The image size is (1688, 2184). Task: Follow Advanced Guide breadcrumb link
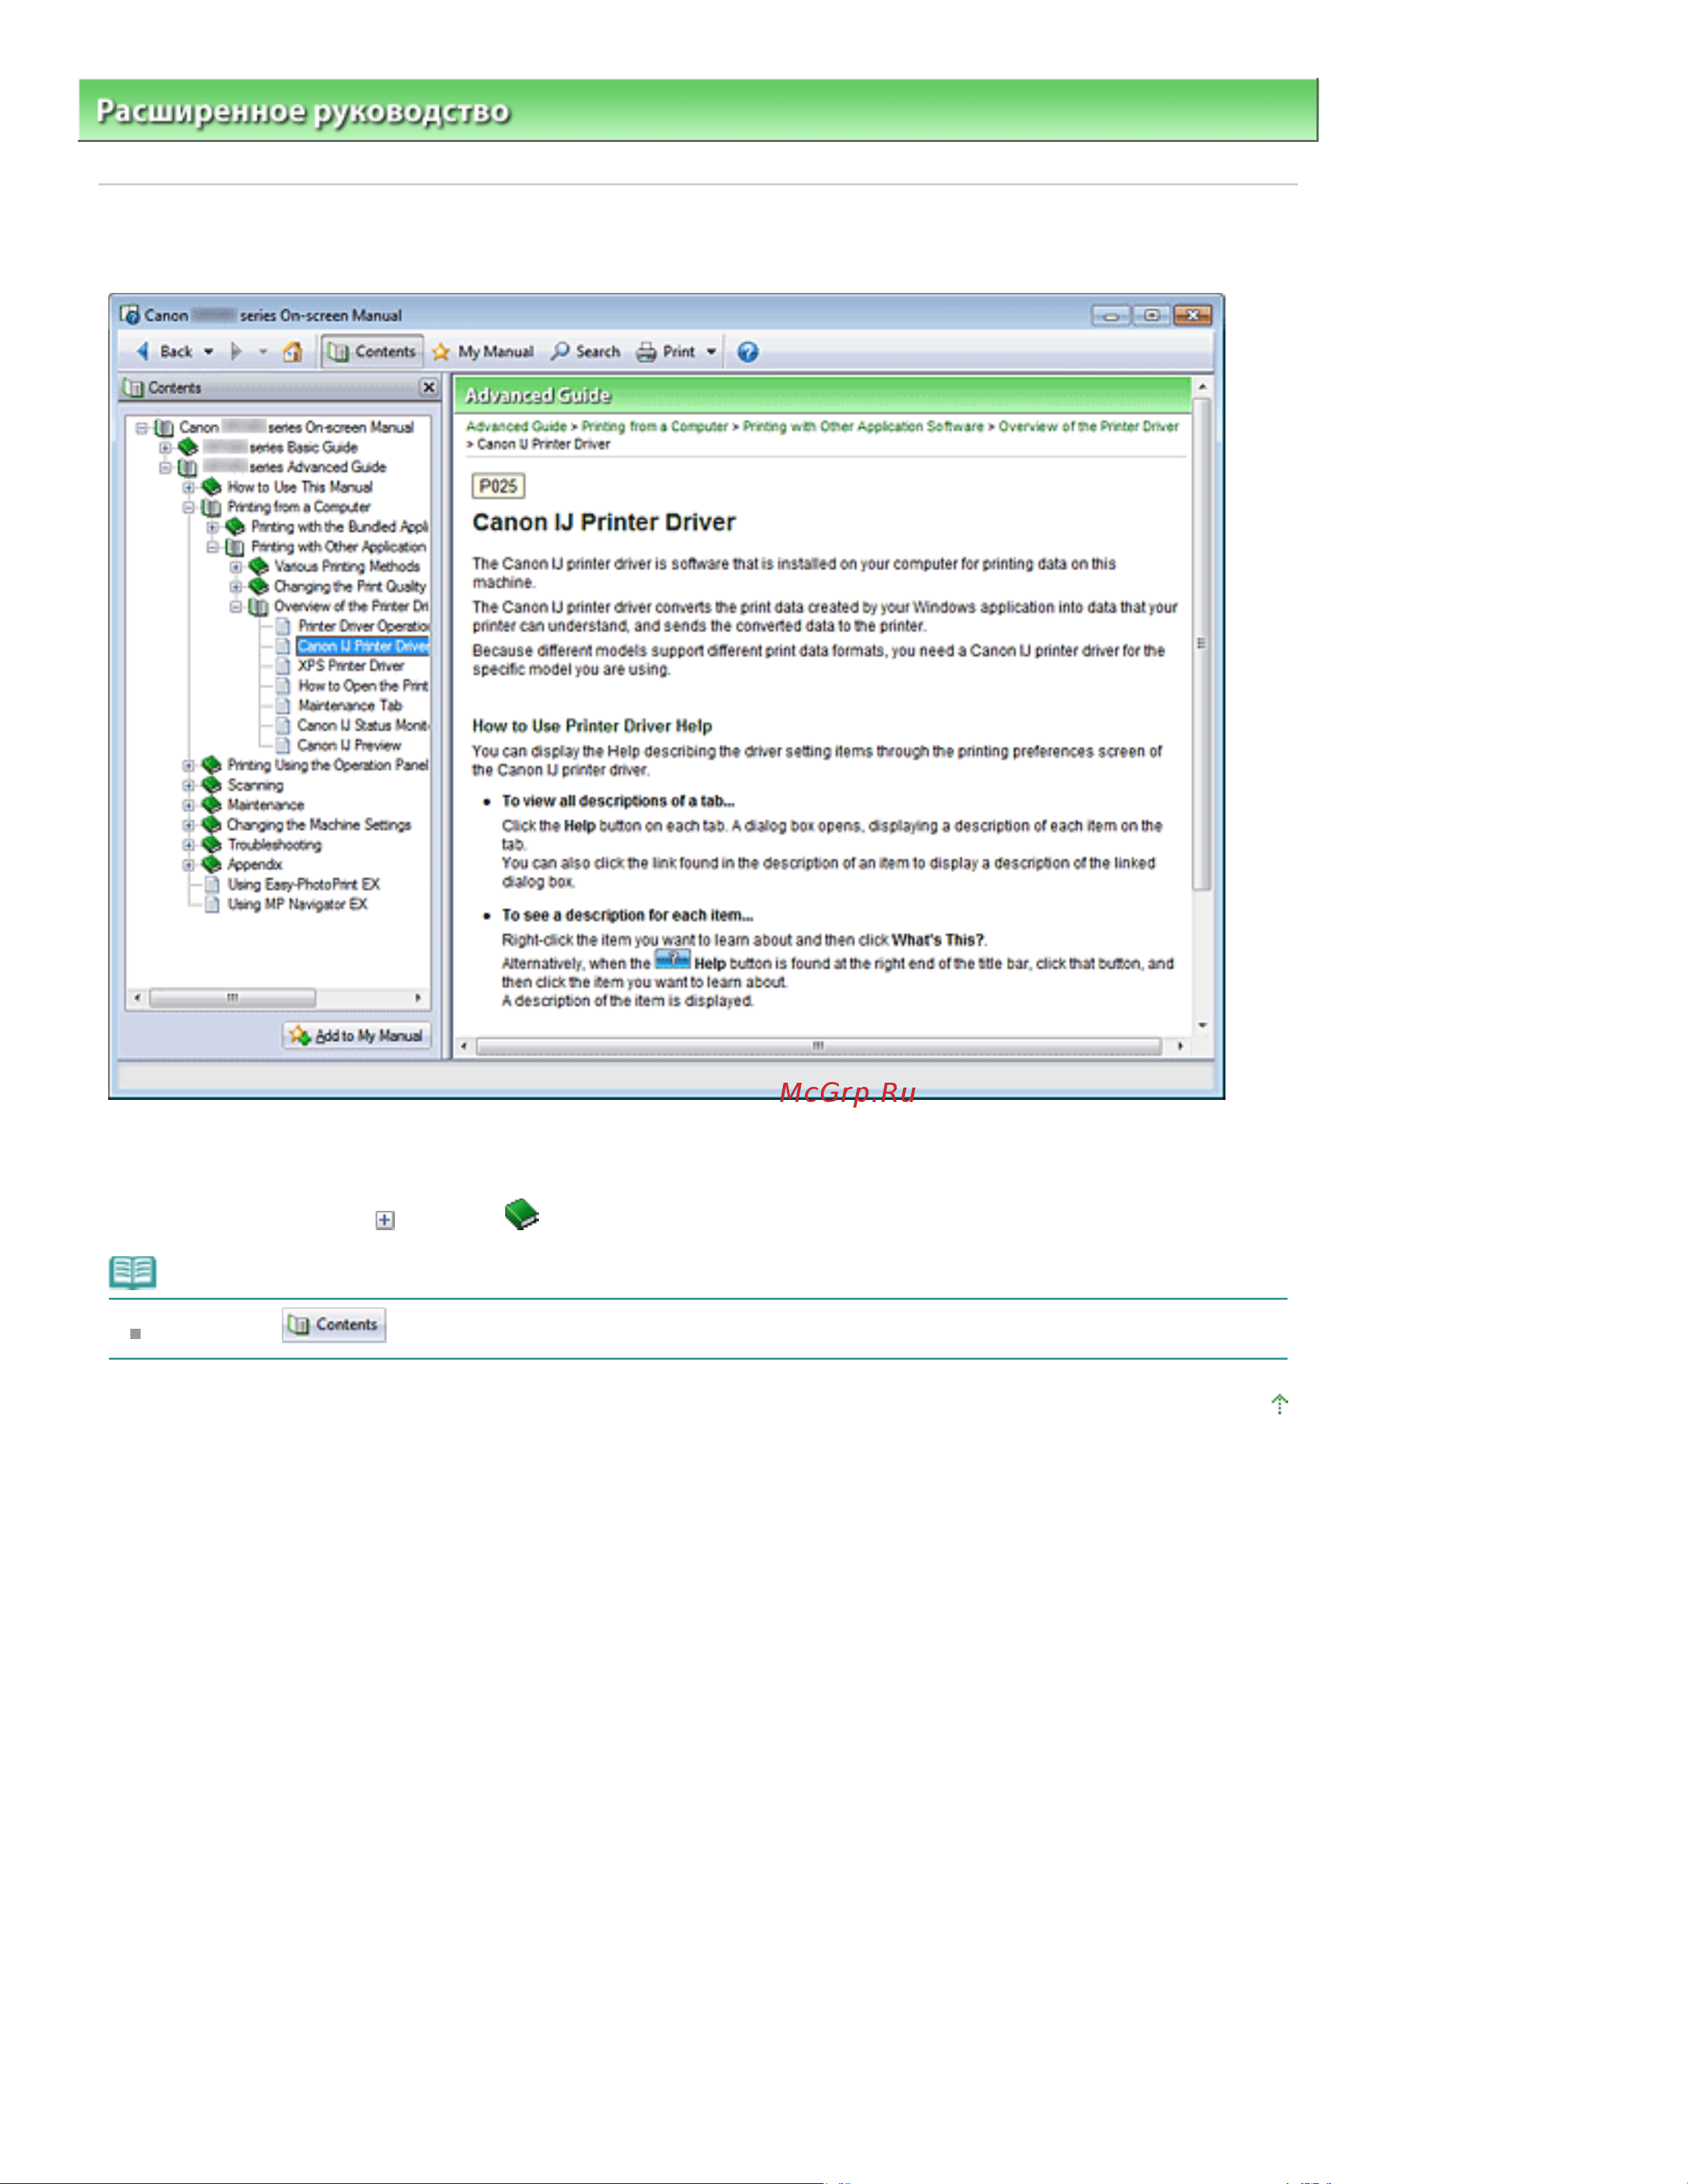[x=516, y=427]
